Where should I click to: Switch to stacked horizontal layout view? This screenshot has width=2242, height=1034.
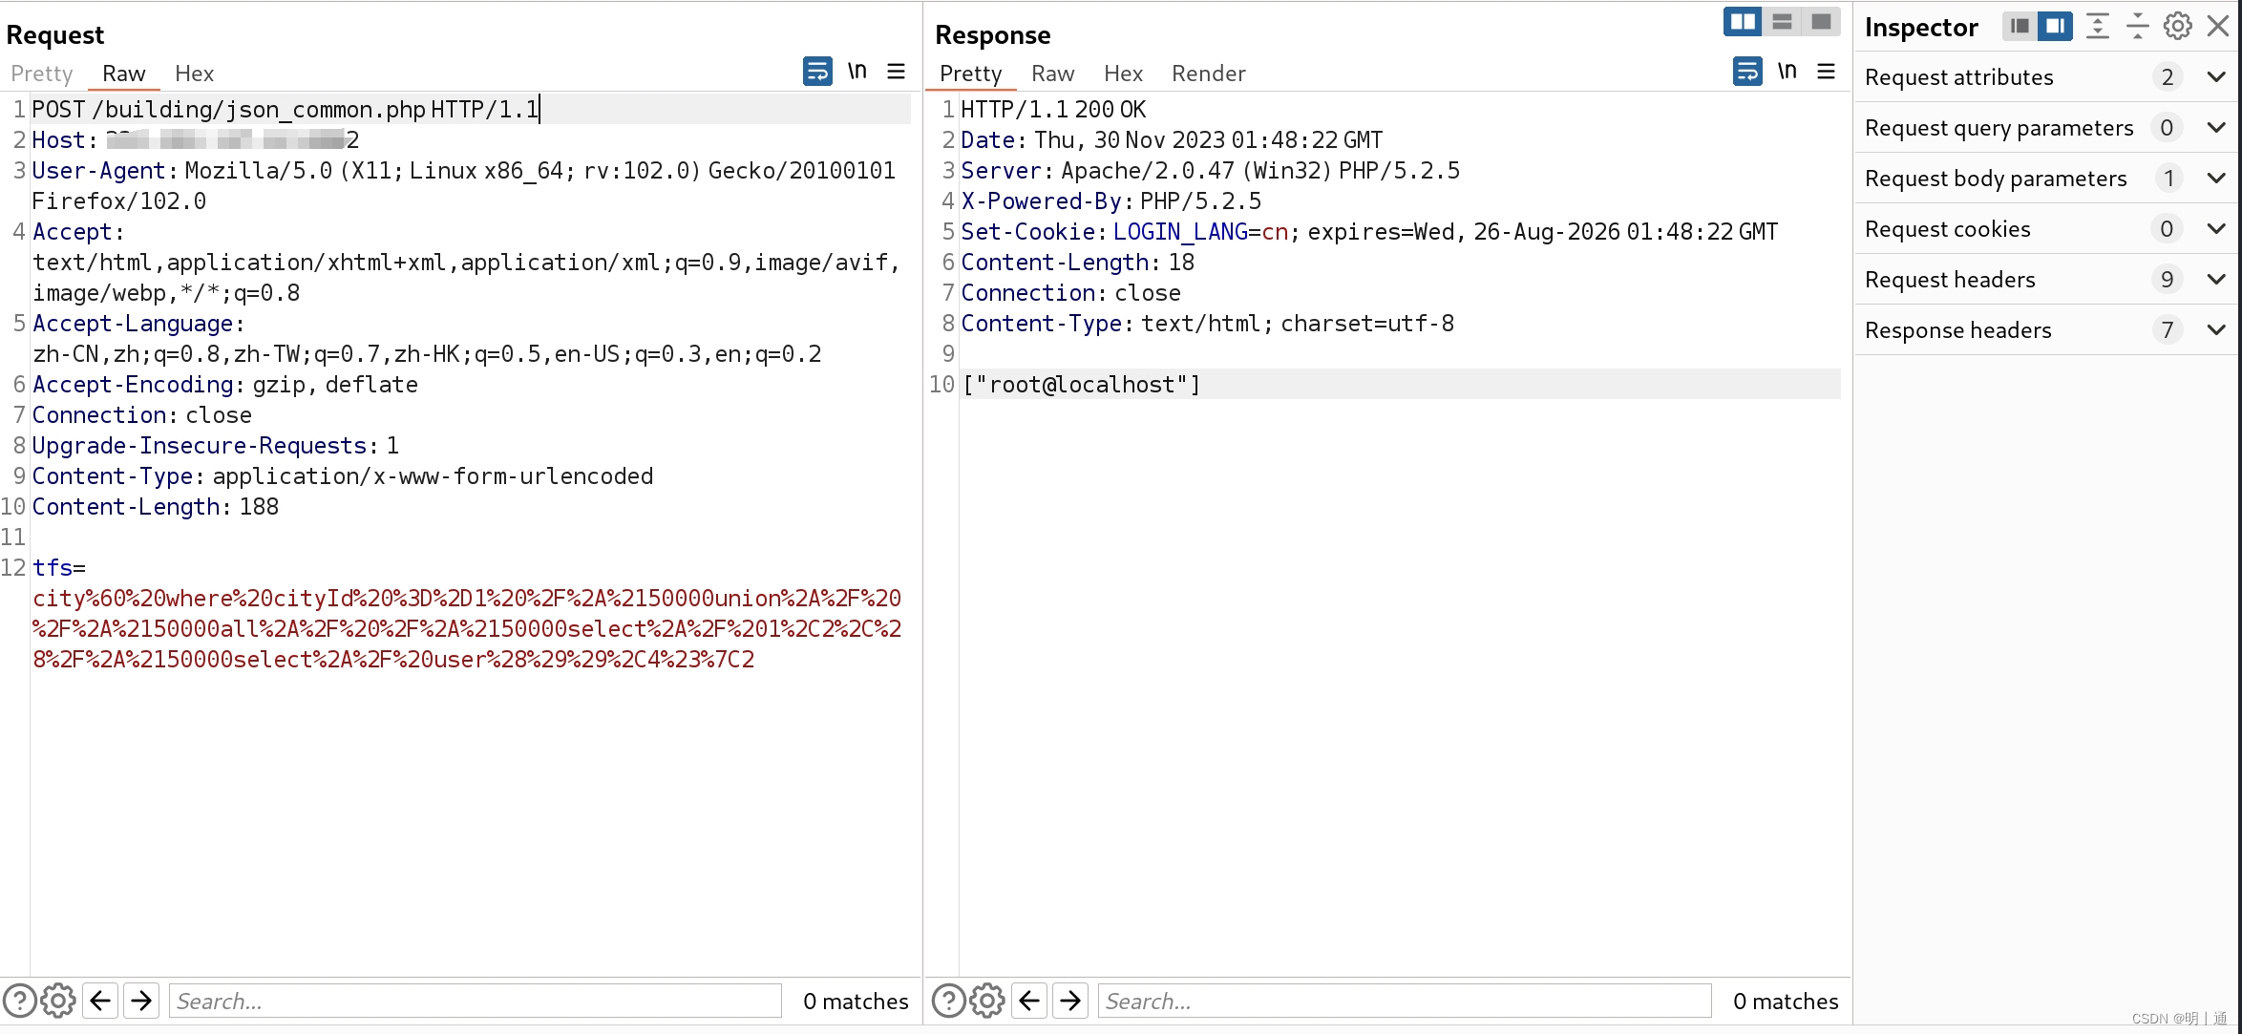tap(1781, 21)
